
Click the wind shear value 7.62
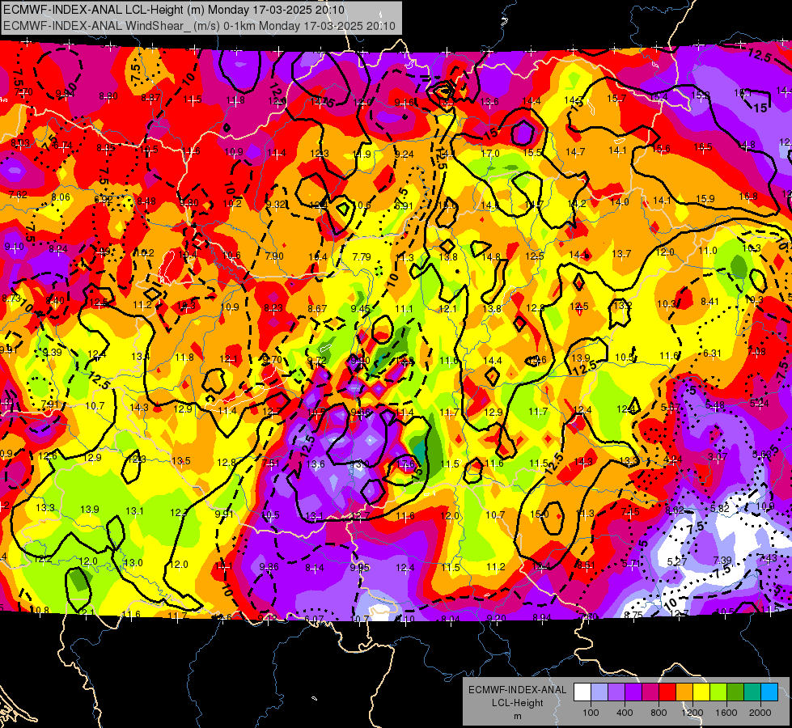[x=18, y=194]
